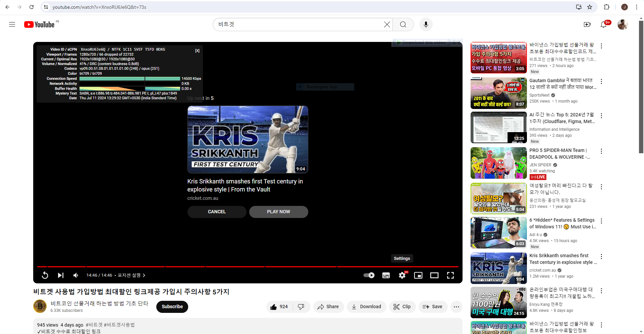This screenshot has height=334, width=644.
Task: Open more actions ellipsis below video
Action: (x=457, y=307)
